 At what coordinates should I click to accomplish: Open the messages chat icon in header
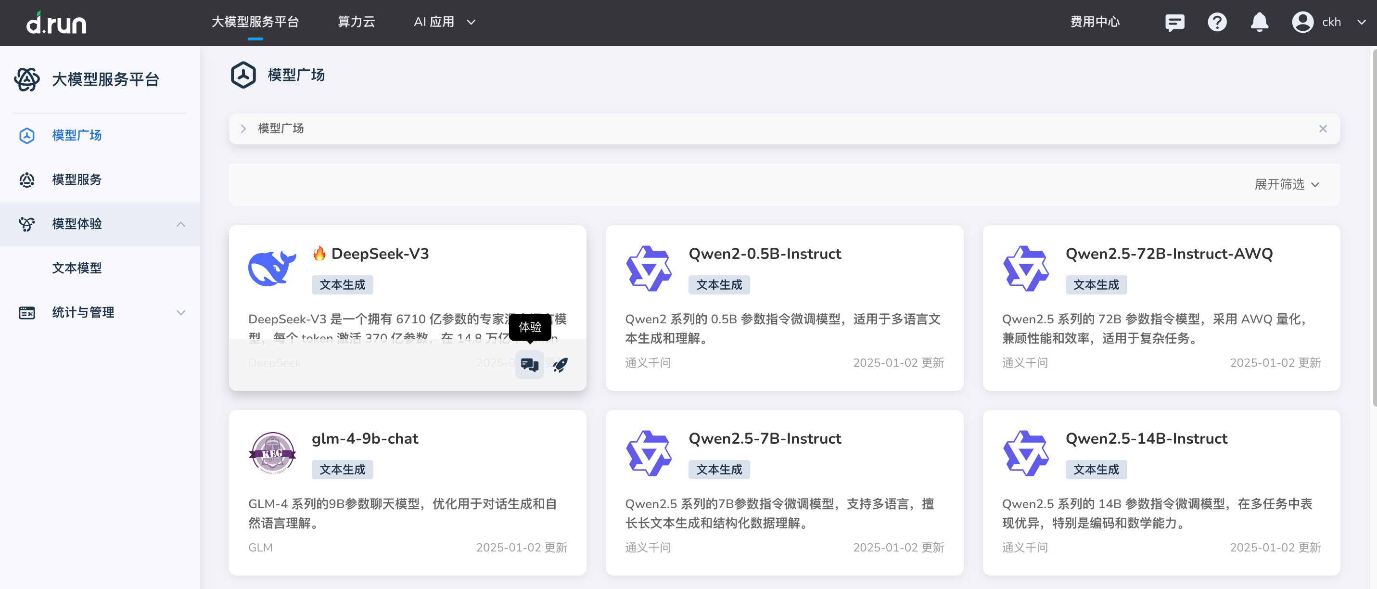pos(1174,23)
